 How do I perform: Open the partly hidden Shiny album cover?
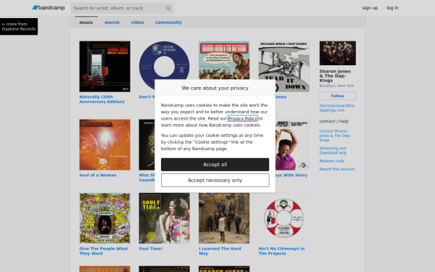(x=292, y=144)
